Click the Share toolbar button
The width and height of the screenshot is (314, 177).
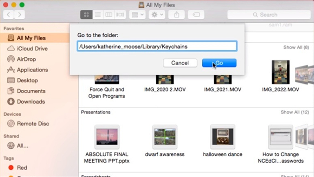177,15
